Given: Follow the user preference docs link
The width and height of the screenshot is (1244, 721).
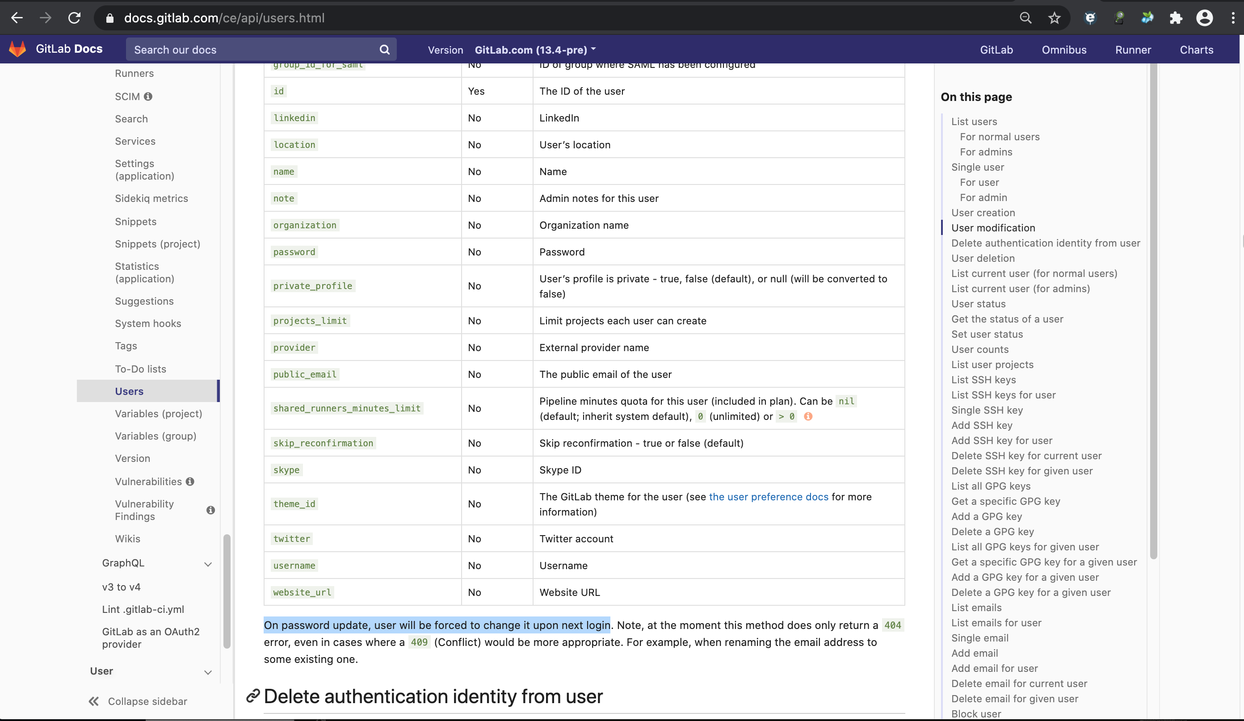Looking at the screenshot, I should pyautogui.click(x=769, y=497).
